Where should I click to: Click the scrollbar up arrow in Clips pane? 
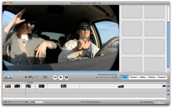[168, 69]
